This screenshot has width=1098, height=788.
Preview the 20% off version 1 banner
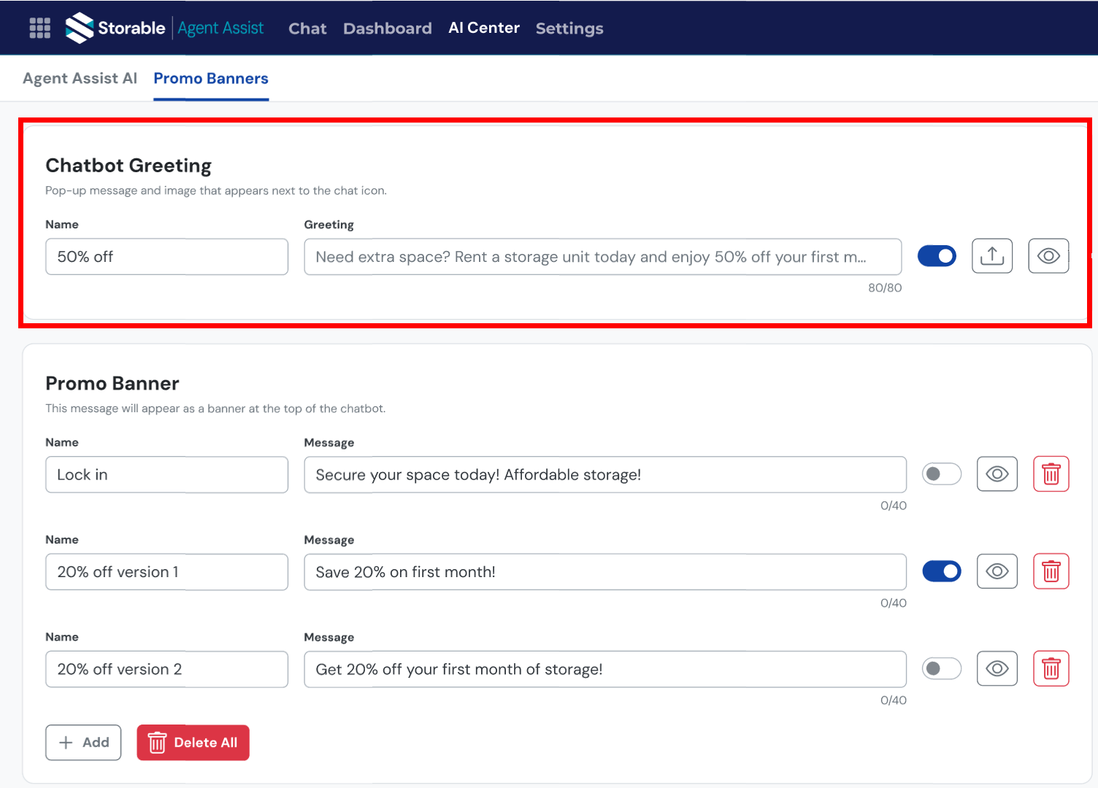tap(997, 571)
